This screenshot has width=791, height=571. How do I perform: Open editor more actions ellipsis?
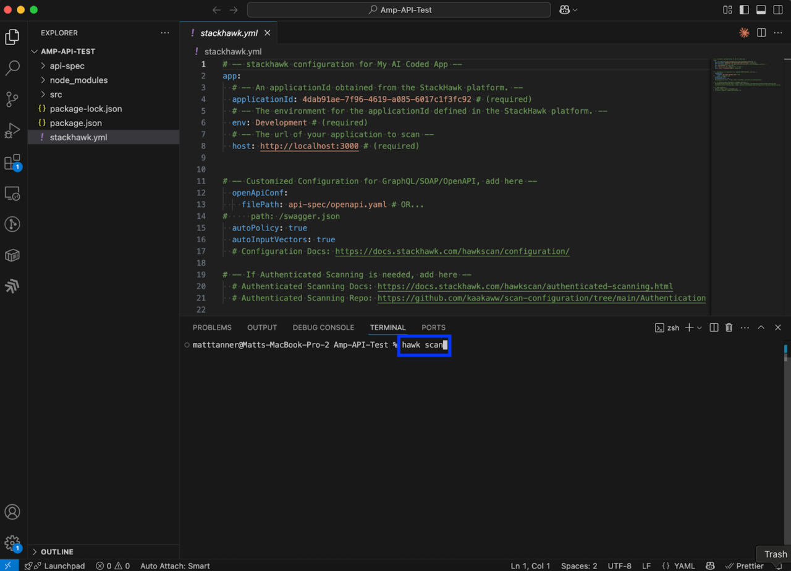pyautogui.click(x=778, y=33)
